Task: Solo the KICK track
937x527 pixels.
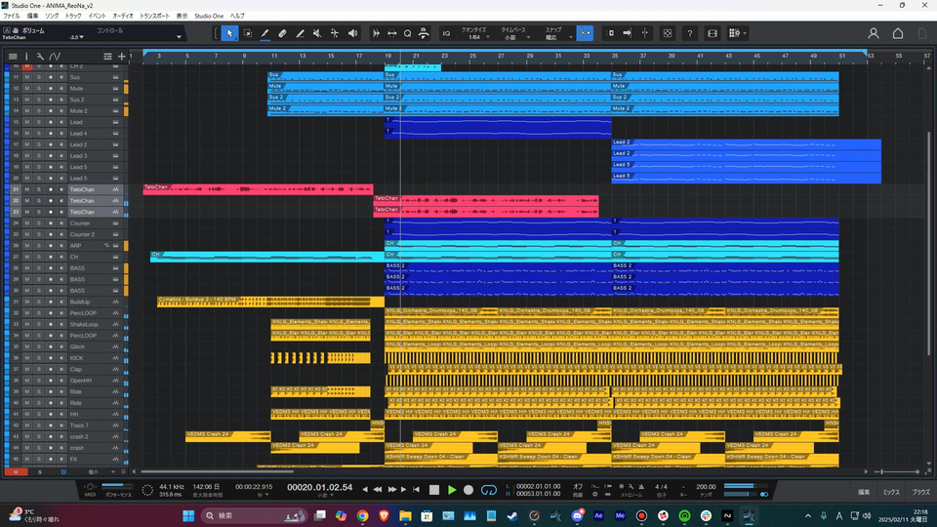Action: point(38,358)
